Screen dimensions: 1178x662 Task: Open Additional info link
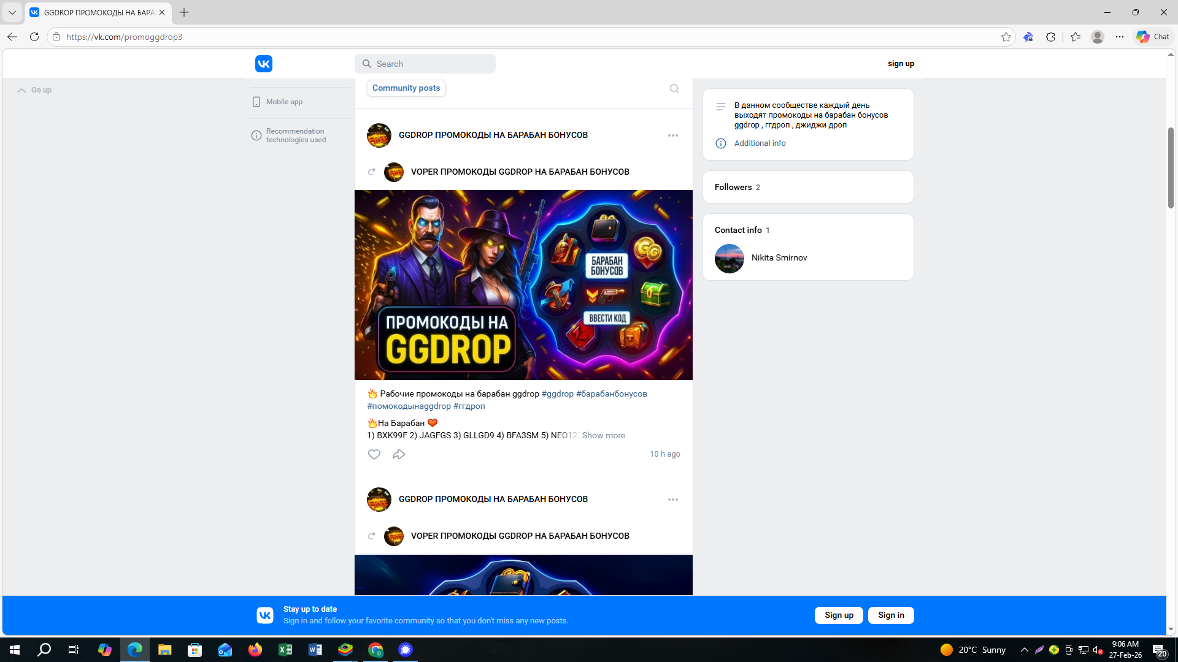coord(760,143)
